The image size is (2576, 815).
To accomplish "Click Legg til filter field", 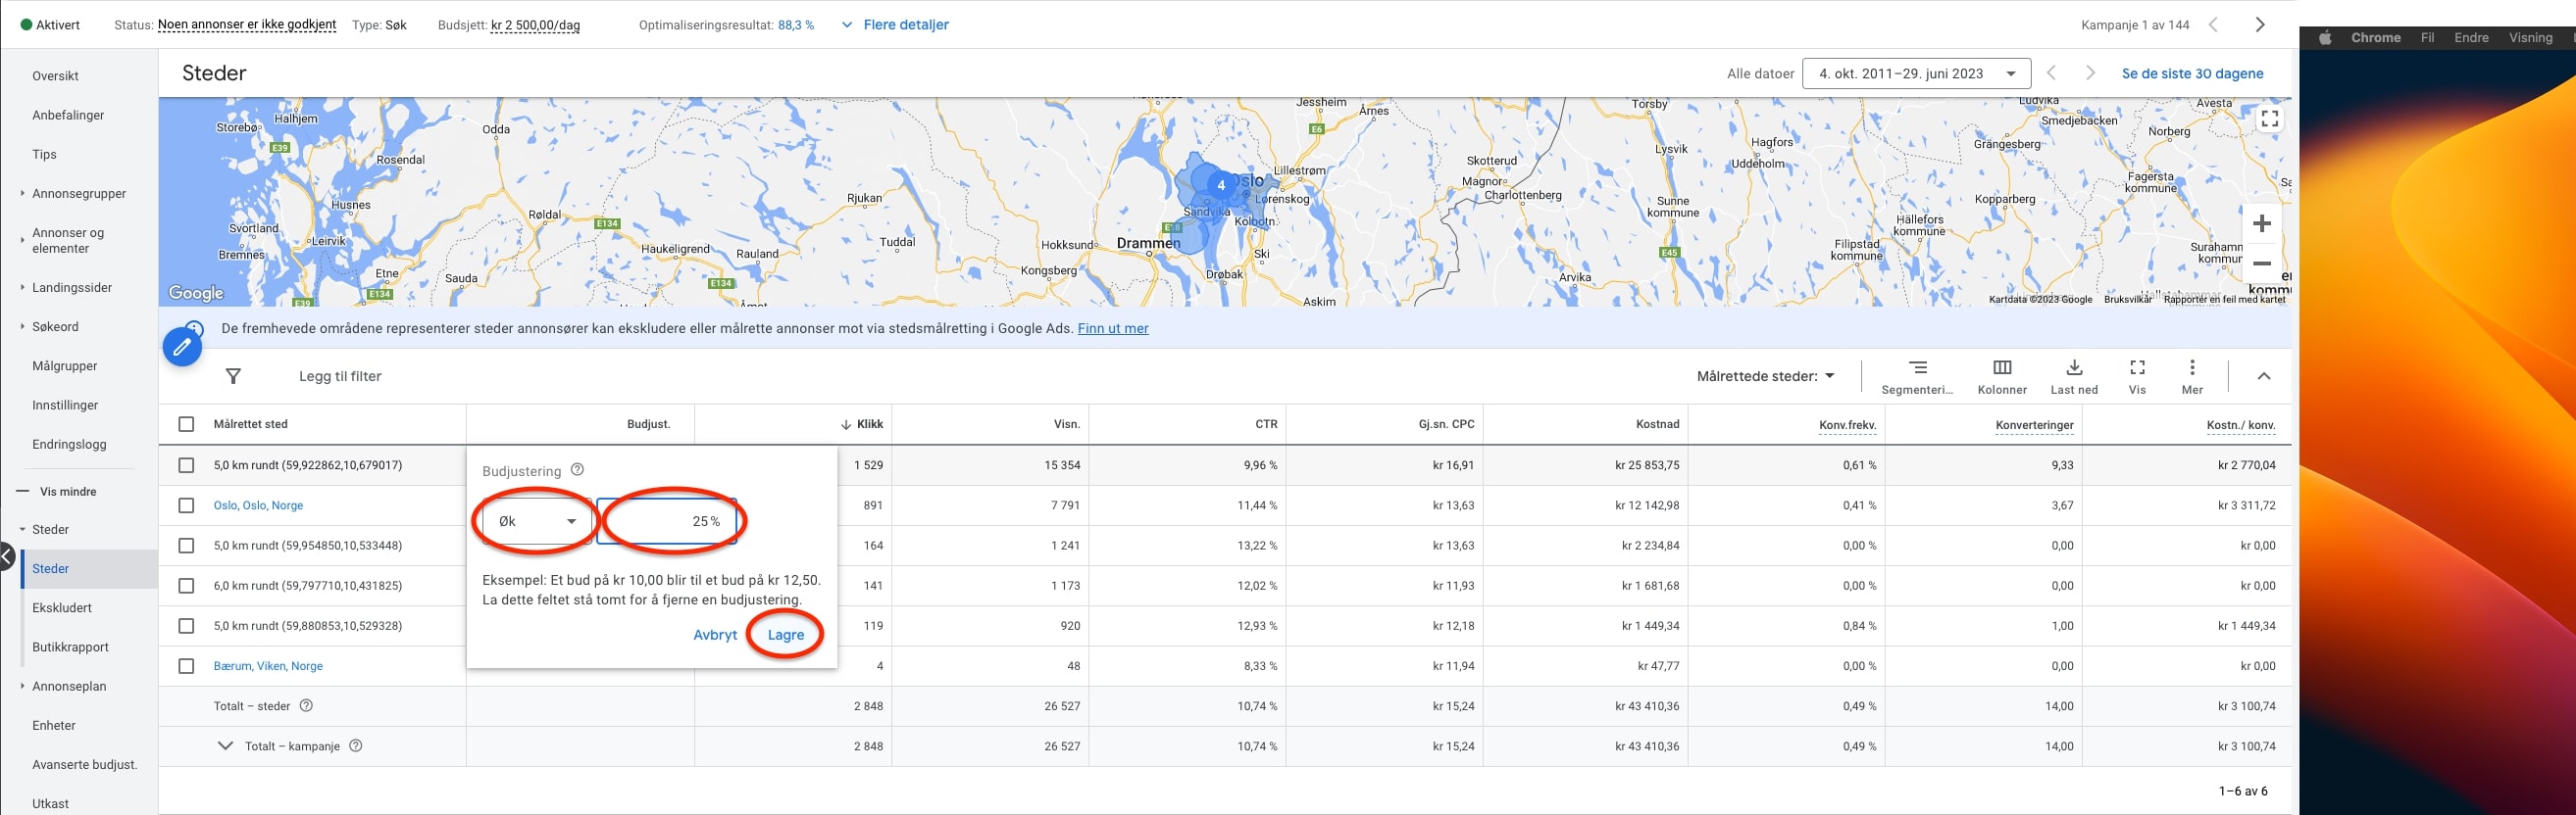I will pyautogui.click(x=340, y=376).
